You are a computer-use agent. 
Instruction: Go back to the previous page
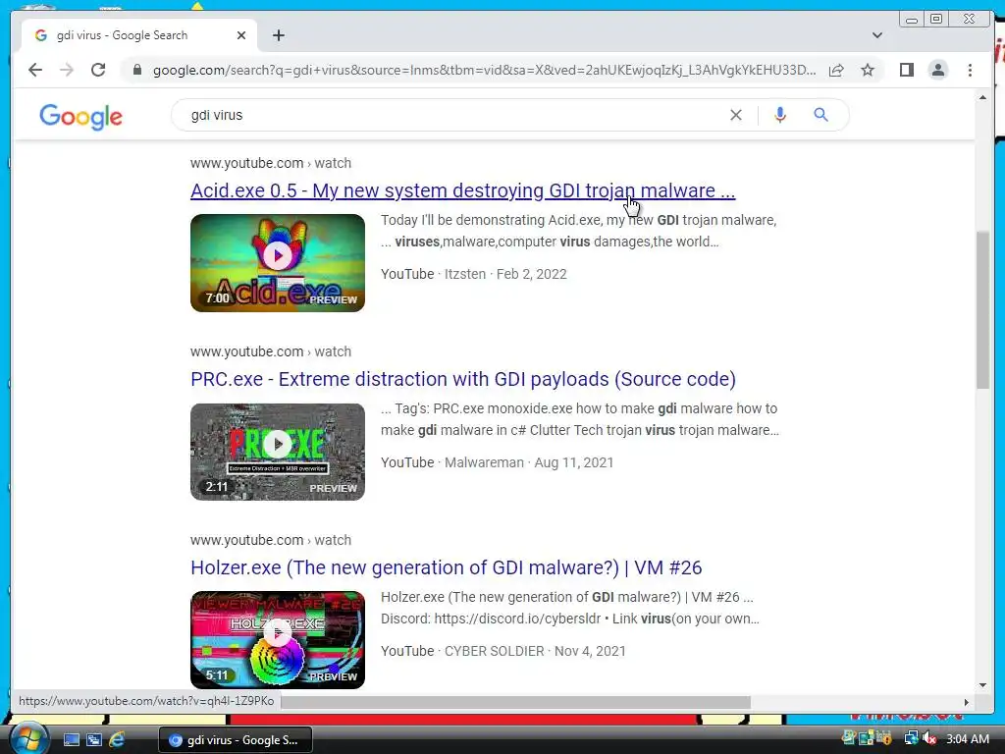(x=35, y=70)
